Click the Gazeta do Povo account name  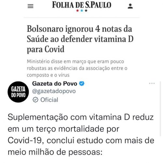[x=55, y=83]
